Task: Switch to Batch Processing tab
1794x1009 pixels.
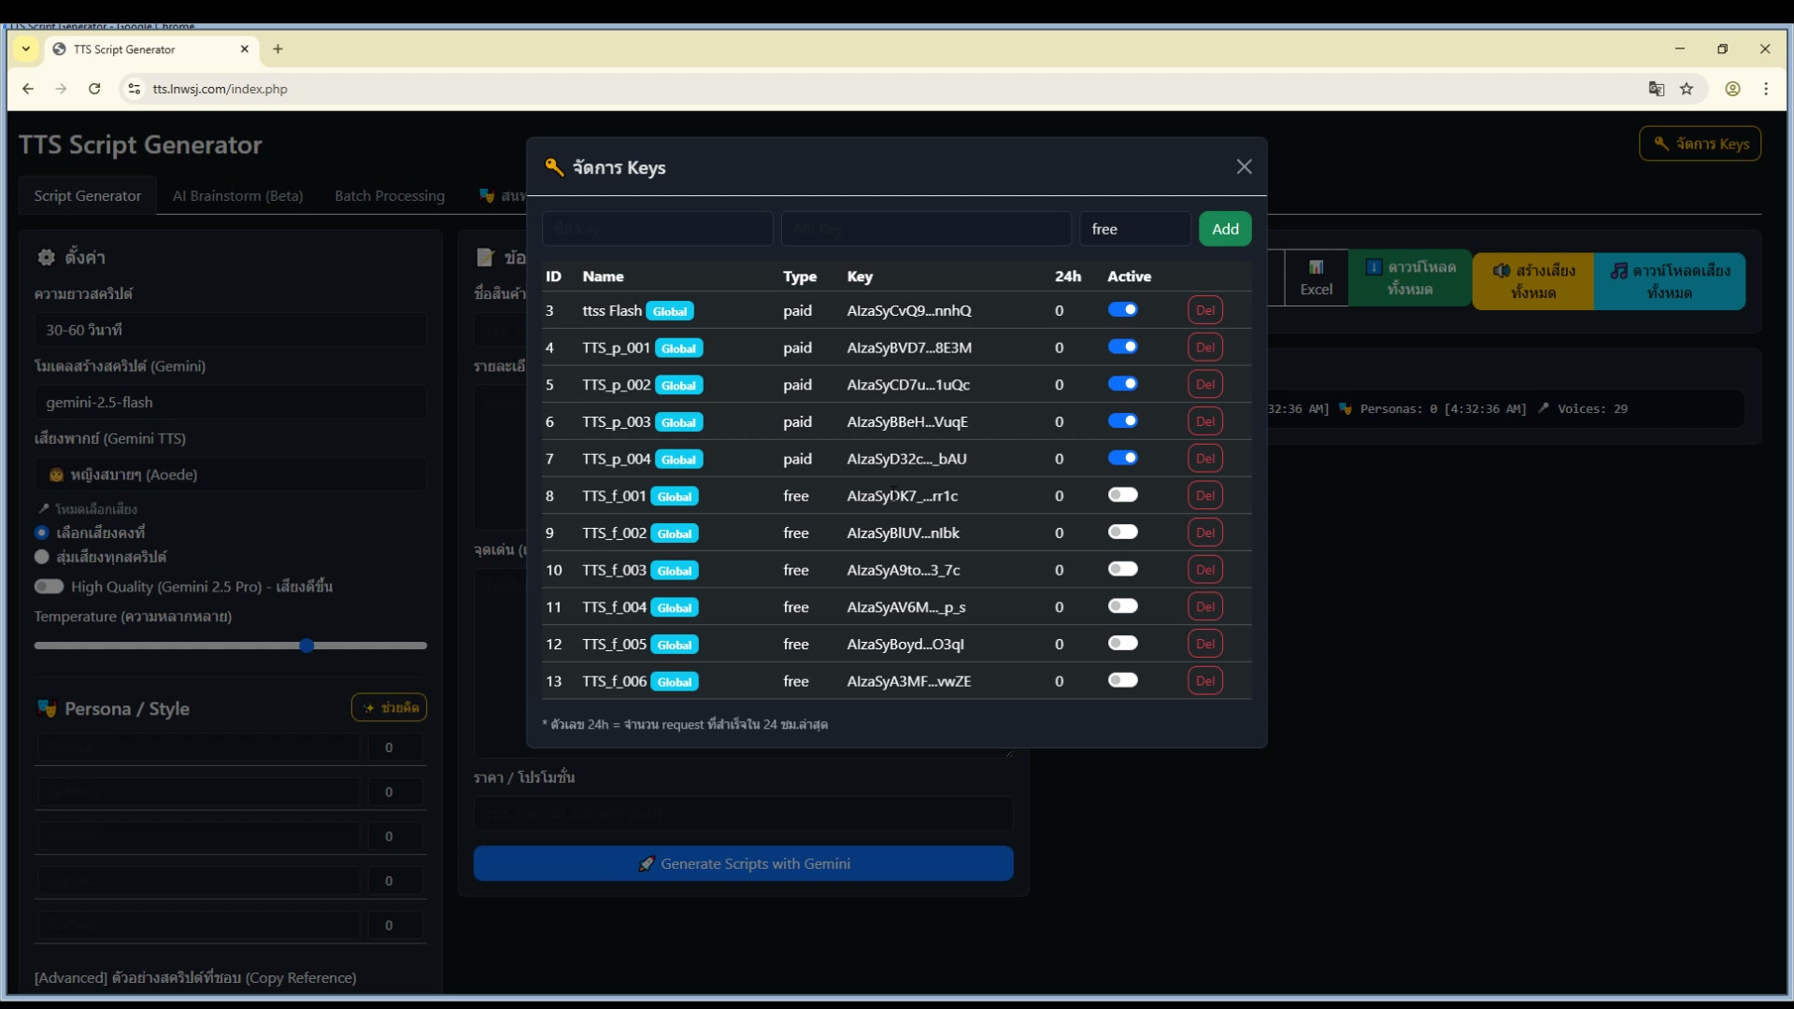Action: point(390,196)
